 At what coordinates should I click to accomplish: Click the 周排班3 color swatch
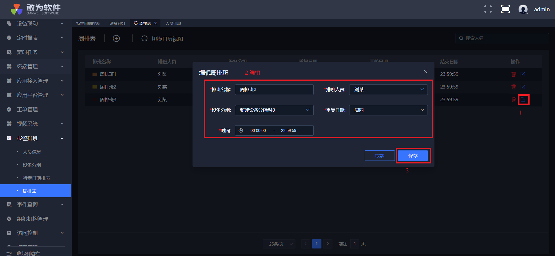(x=95, y=100)
